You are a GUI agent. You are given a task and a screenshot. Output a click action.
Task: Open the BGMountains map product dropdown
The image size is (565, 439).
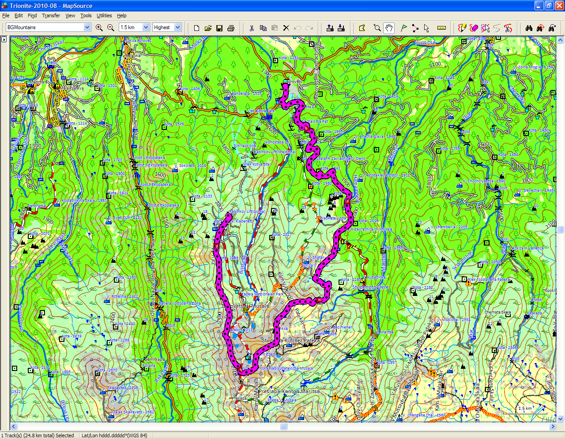coord(87,27)
